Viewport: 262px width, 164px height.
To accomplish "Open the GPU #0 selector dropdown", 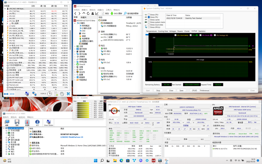I will click(x=217, y=119).
